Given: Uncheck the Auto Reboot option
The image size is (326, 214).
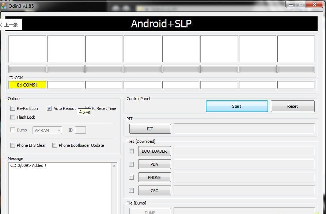Looking at the screenshot, I should 49,108.
